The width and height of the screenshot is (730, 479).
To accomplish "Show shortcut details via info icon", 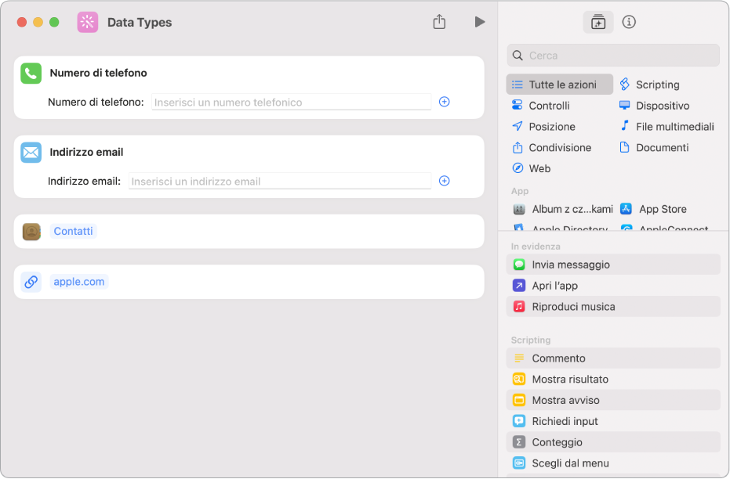I will point(629,22).
